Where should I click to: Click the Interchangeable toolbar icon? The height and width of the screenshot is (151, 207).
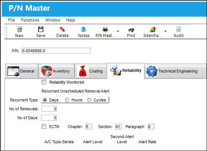(x=153, y=29)
